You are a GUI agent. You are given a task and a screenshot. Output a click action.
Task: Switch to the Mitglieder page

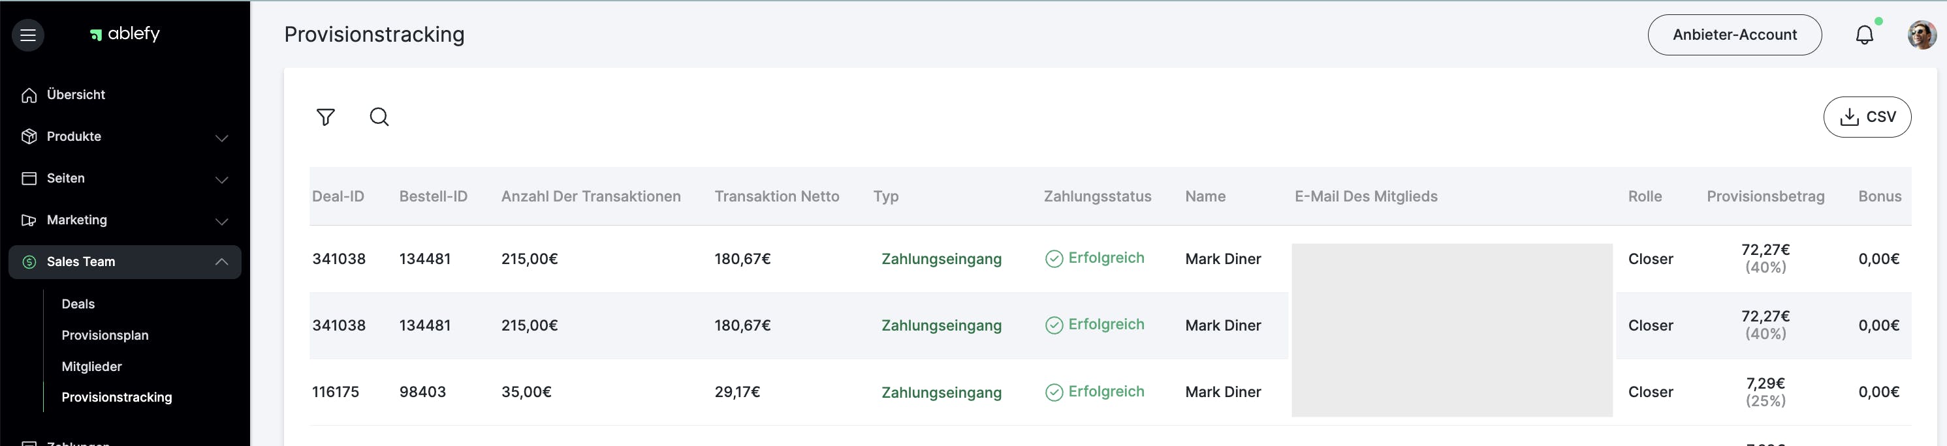pos(91,366)
